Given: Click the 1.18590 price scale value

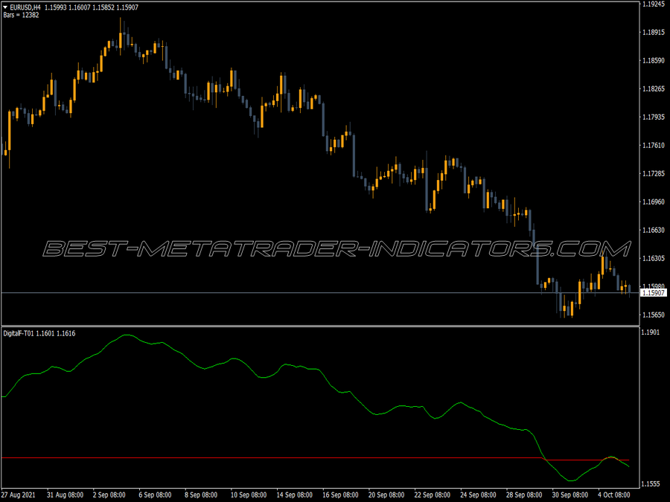Looking at the screenshot, I should 654,61.
